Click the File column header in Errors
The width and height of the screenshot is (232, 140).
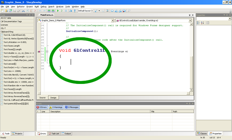pos(161,111)
